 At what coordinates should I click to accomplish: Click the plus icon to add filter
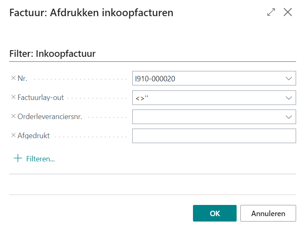[17, 158]
